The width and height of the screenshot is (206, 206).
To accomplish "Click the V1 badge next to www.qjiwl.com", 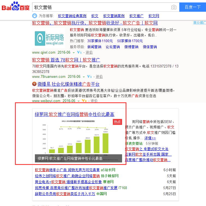I will (79, 52).
